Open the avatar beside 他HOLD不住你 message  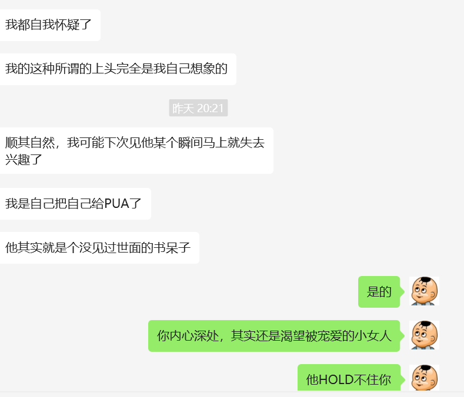point(424,378)
